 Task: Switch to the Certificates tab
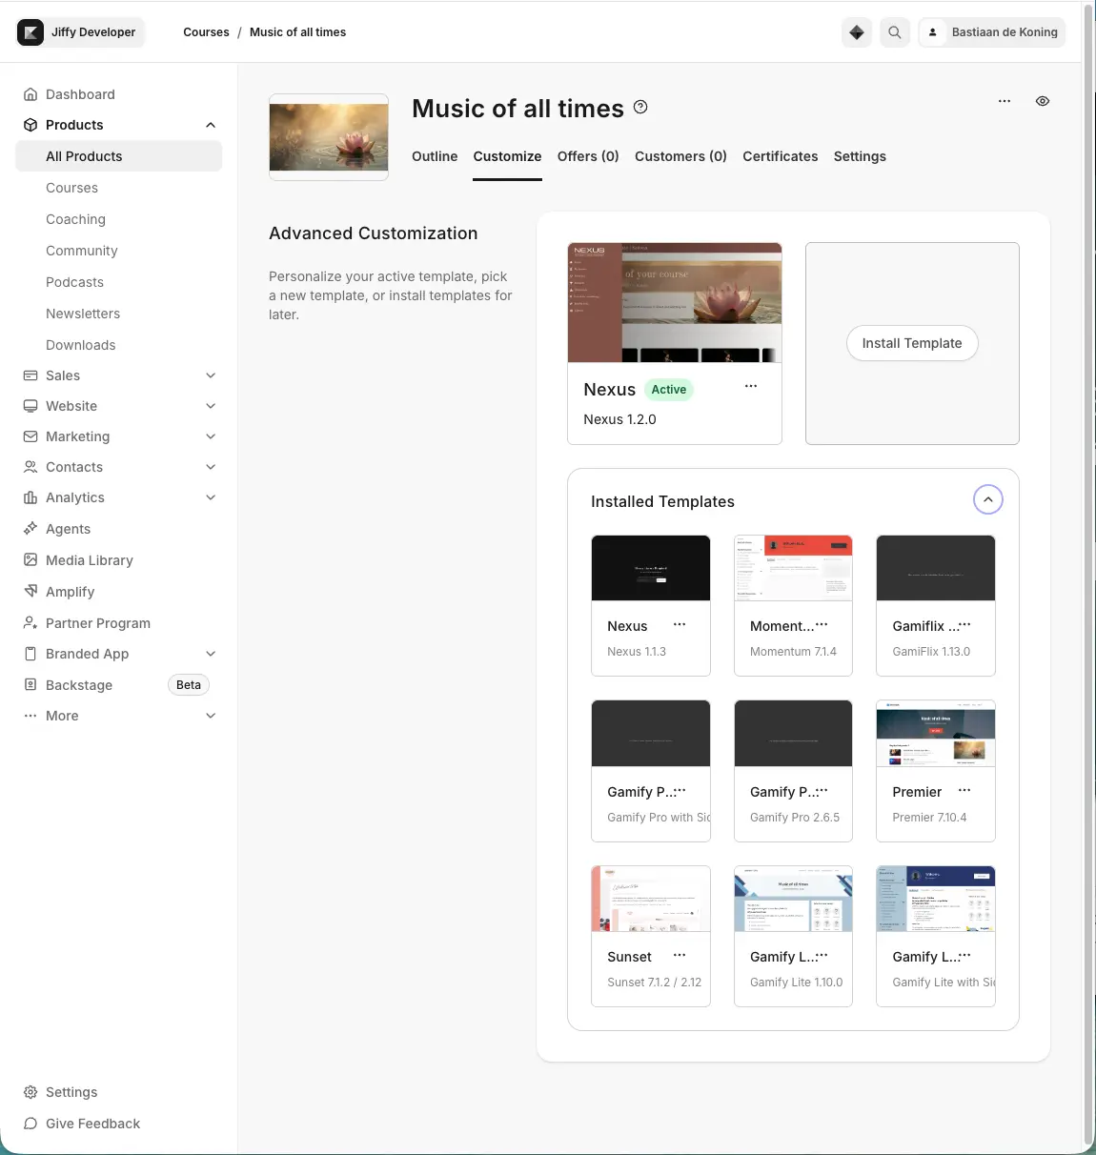pos(781,156)
